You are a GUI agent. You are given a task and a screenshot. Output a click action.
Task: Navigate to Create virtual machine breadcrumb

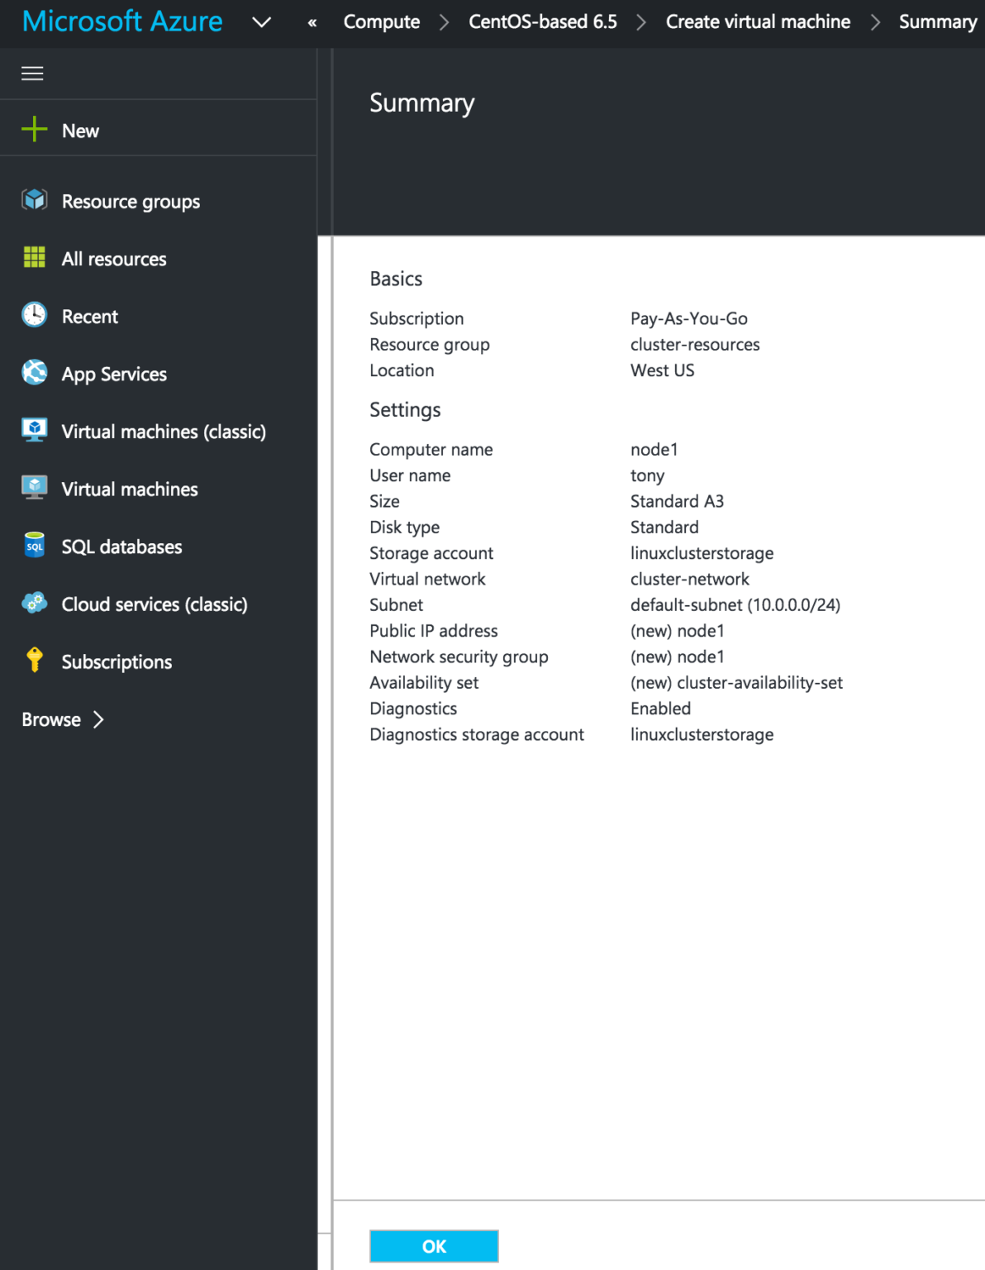click(x=758, y=21)
